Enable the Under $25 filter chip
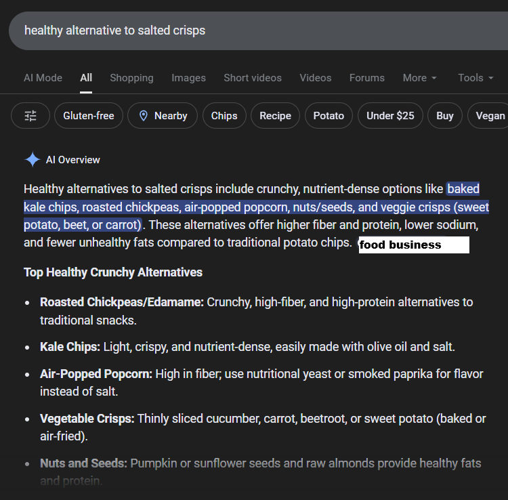 point(390,116)
